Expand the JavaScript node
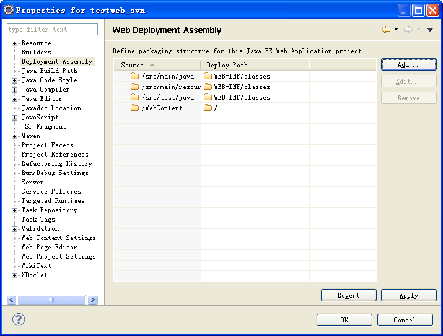The width and height of the screenshot is (443, 336). (x=14, y=118)
